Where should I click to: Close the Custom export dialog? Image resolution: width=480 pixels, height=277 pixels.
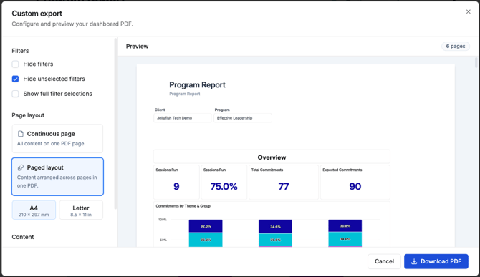(468, 11)
